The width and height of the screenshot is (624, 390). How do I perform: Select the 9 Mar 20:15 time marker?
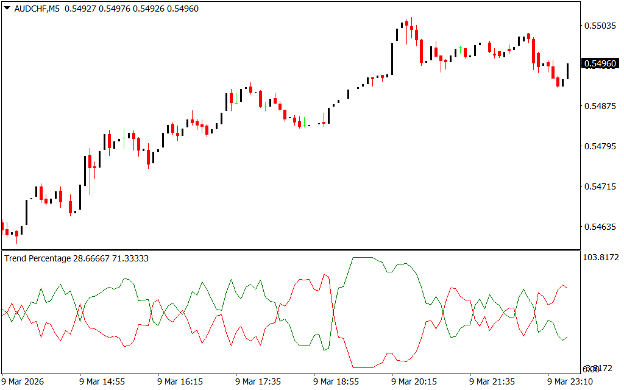pos(414,381)
